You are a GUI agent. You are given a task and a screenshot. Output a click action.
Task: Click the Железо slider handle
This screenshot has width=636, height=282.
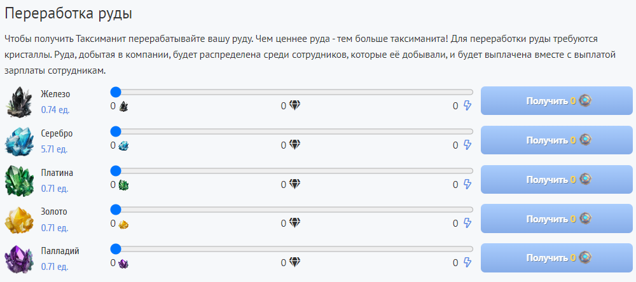click(116, 92)
